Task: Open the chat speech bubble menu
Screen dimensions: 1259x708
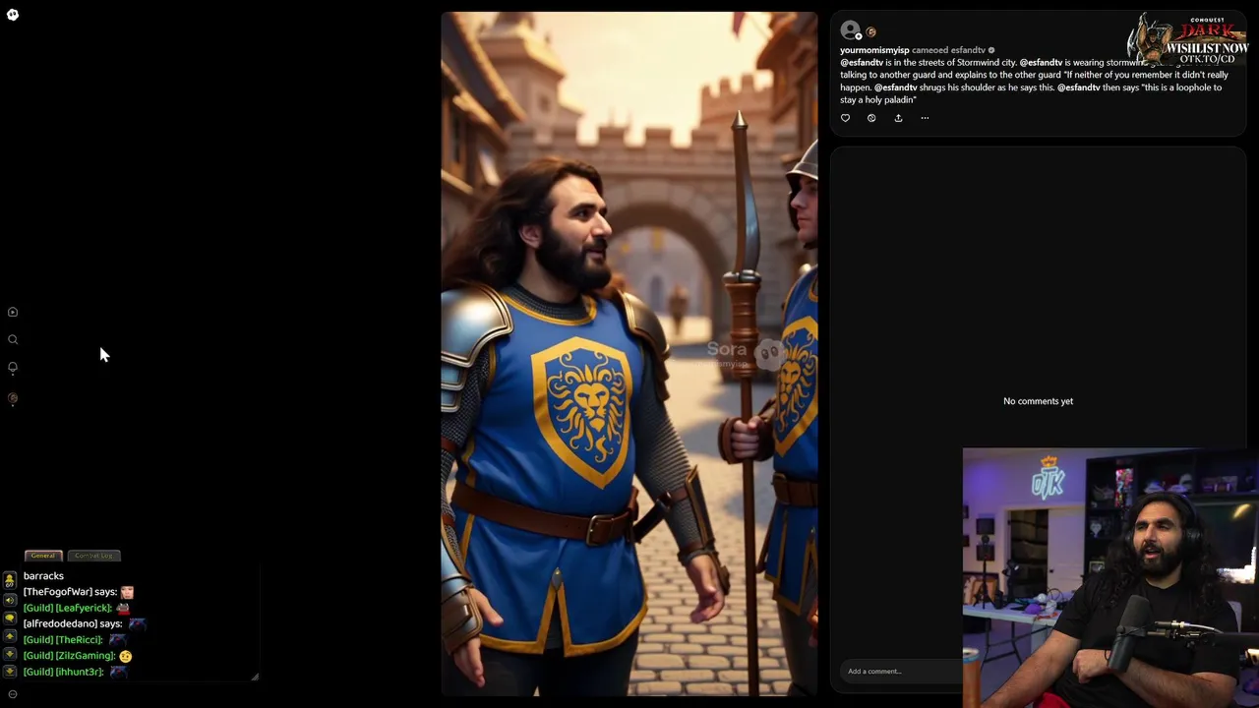Action: pos(10,618)
